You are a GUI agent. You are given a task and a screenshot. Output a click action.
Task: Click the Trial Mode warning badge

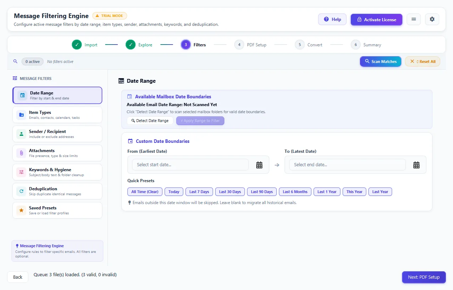pyautogui.click(x=110, y=16)
